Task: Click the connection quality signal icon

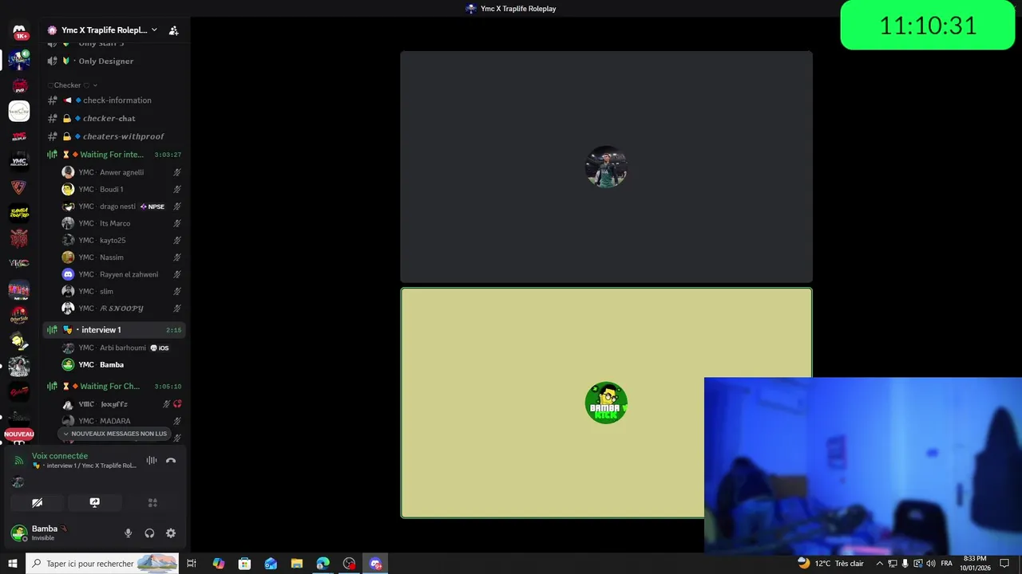Action: click(19, 460)
